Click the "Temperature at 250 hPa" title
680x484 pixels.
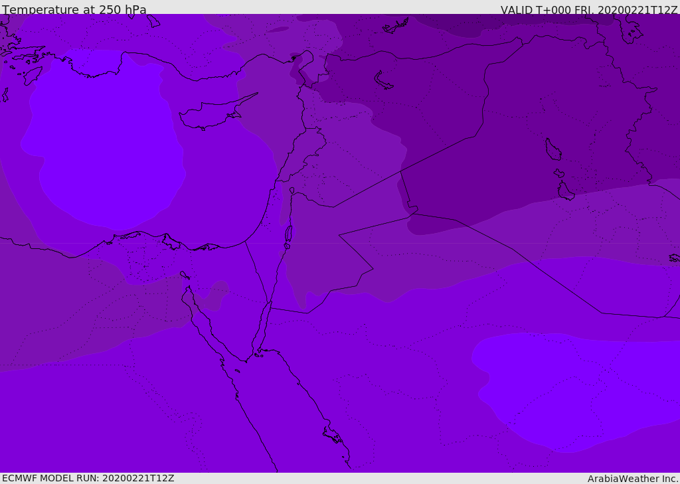(74, 10)
